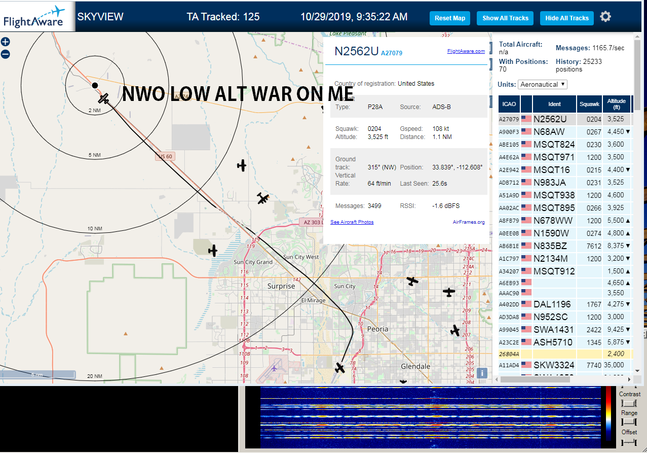Viewport: 647px width, 453px height.
Task: Select the N983JA ident in the table
Action: (550, 183)
